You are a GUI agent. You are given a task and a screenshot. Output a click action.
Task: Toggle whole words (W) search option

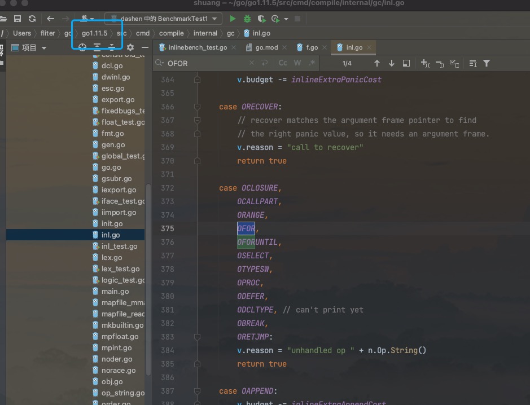point(297,63)
